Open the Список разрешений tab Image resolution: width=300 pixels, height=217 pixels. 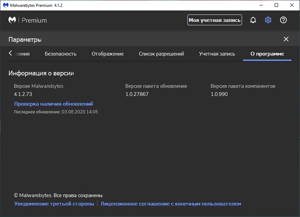pyautogui.click(x=161, y=54)
